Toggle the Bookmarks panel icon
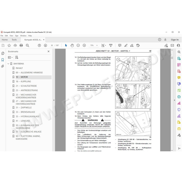 point(3,60)
